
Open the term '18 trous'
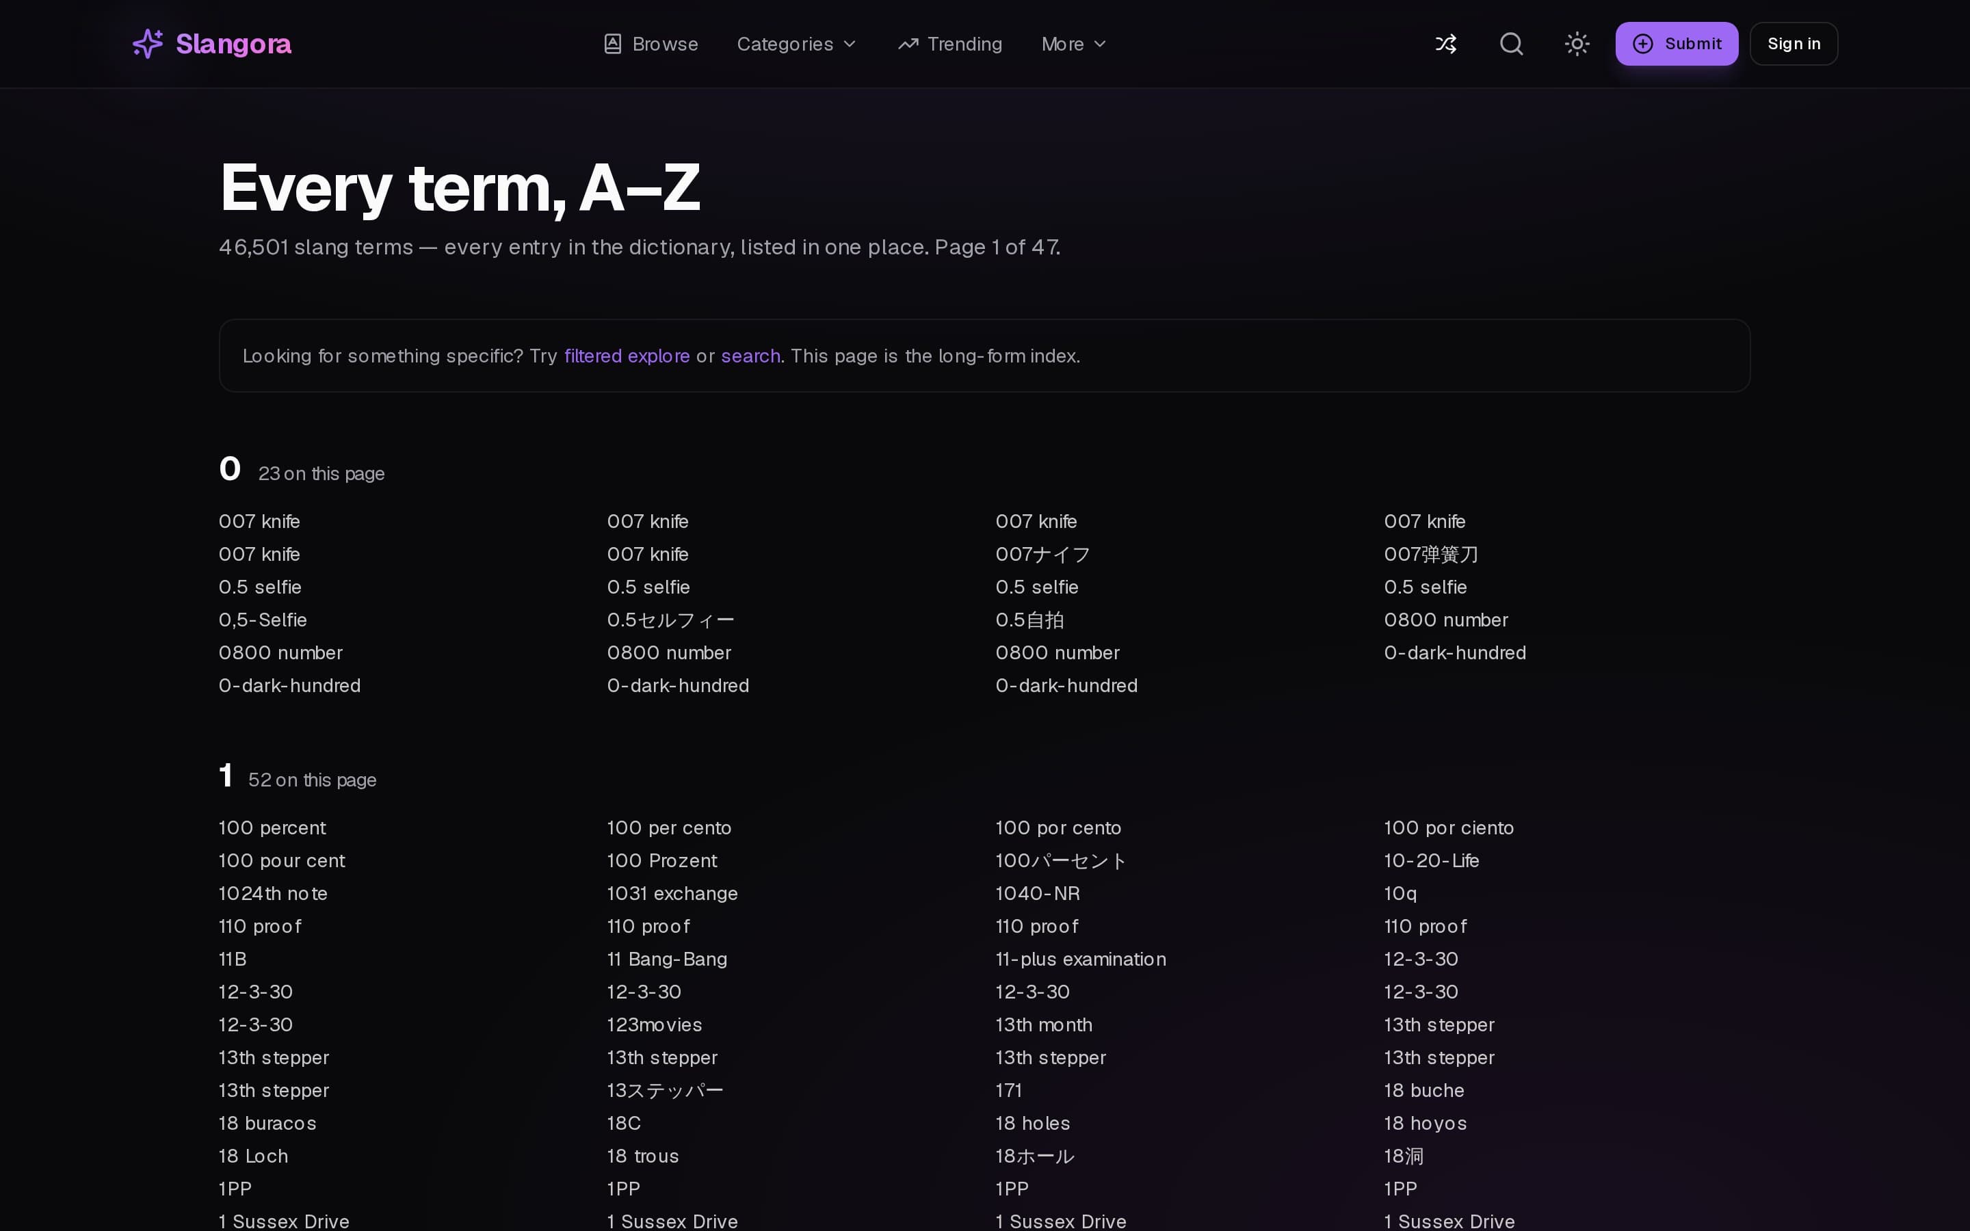point(643,1156)
